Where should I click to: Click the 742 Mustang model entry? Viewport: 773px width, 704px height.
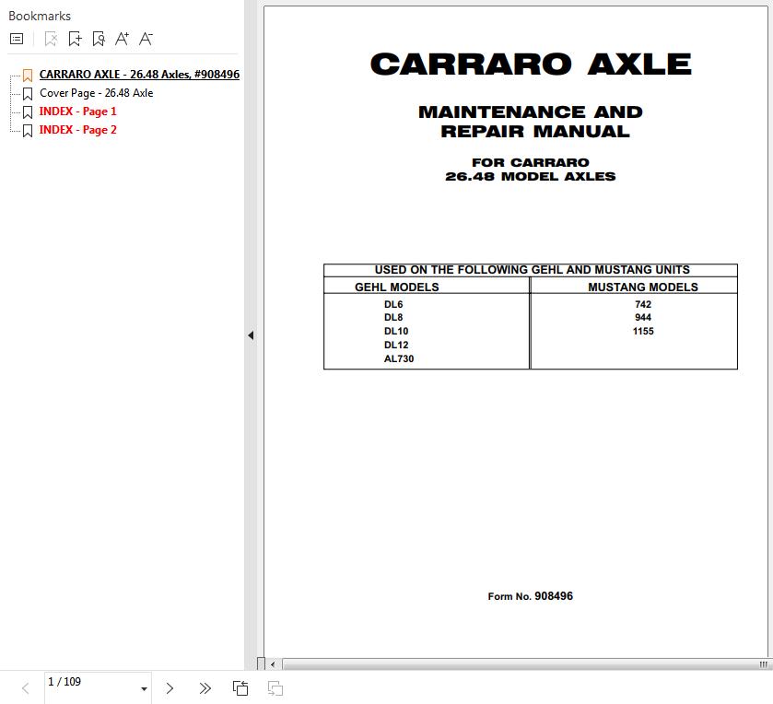[x=643, y=304]
